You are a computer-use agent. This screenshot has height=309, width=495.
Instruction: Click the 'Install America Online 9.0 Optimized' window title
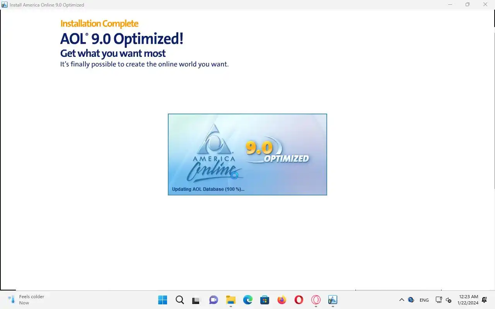pyautogui.click(x=47, y=5)
